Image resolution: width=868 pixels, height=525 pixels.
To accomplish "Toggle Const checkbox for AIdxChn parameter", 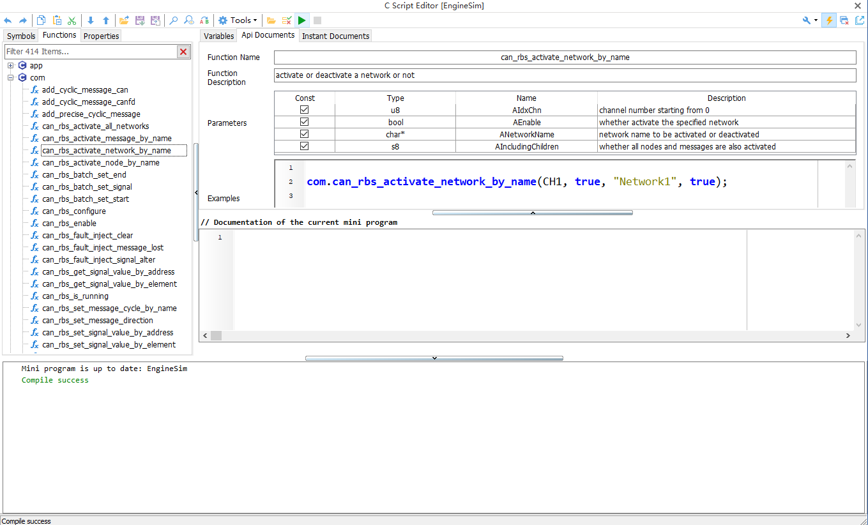I will coord(305,110).
